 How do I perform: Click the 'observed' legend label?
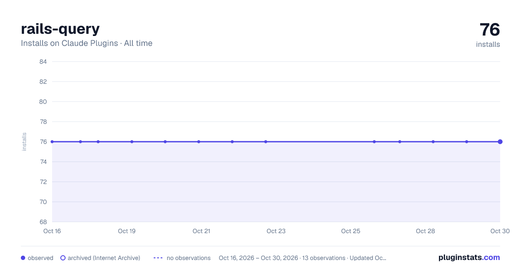[40, 258]
